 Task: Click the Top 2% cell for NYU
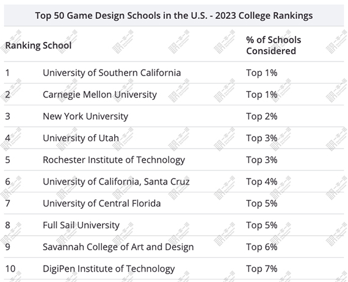pyautogui.click(x=262, y=116)
